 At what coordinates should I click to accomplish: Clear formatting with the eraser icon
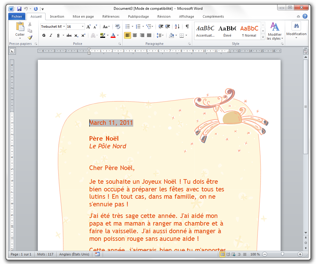[118, 27]
